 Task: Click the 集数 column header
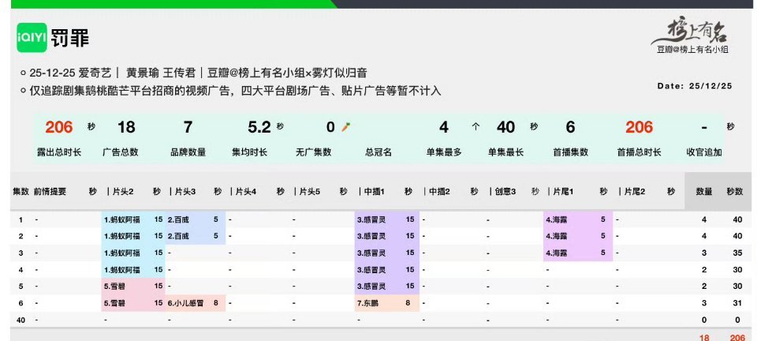[21, 192]
